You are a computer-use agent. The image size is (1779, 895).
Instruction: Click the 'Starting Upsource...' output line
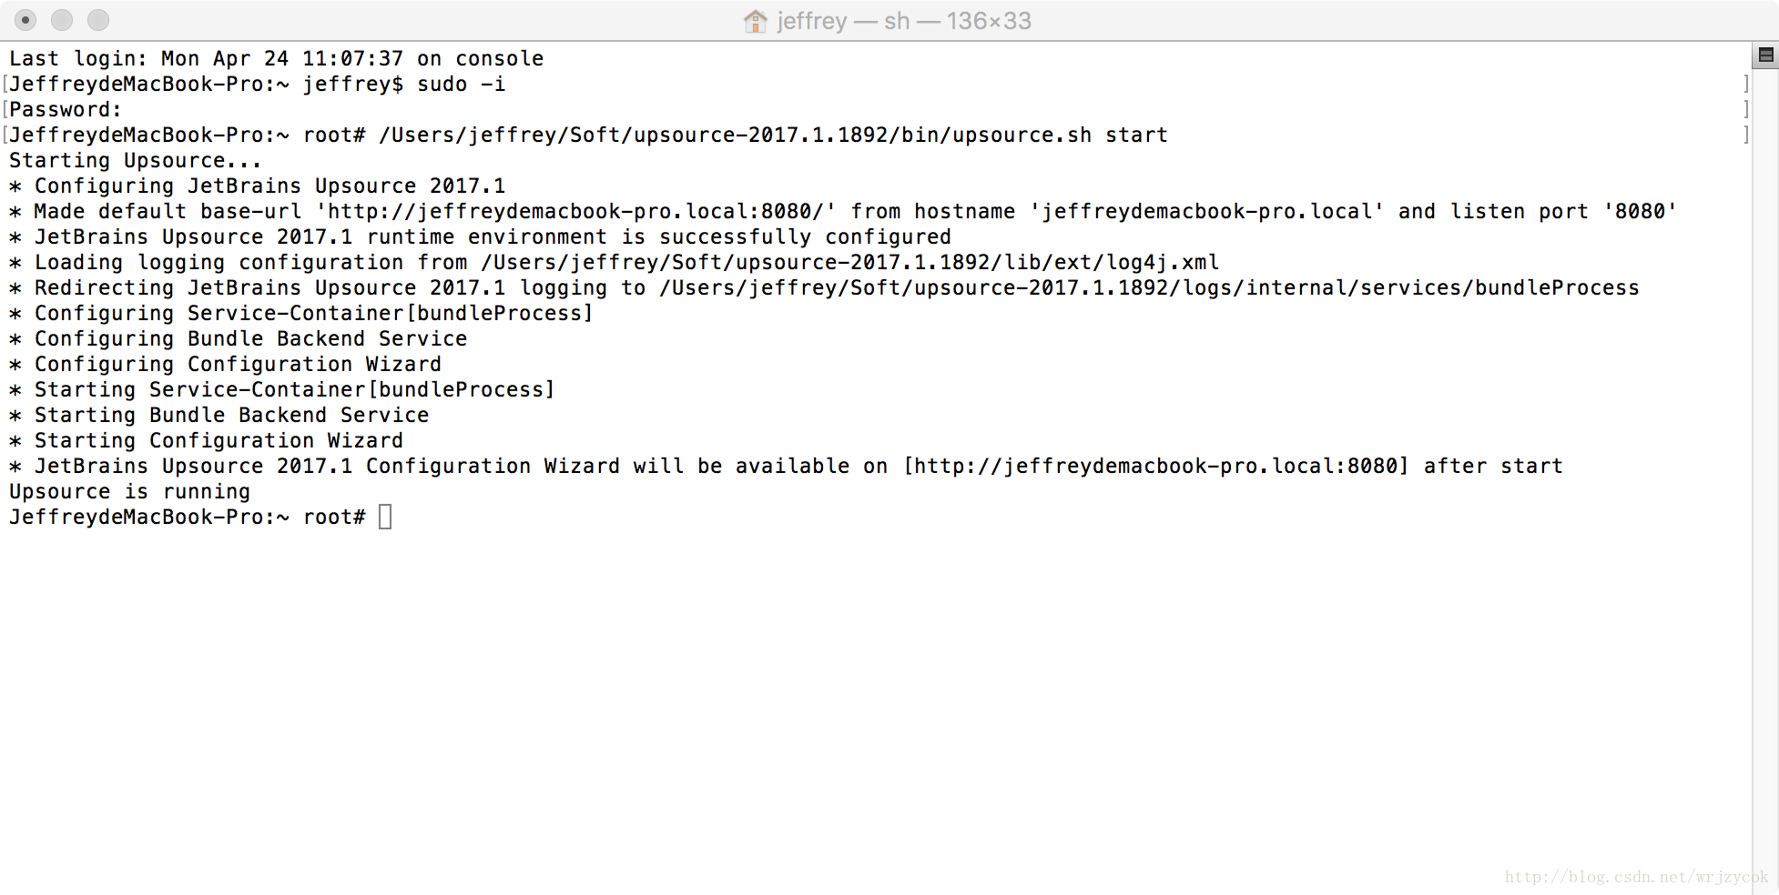(136, 161)
